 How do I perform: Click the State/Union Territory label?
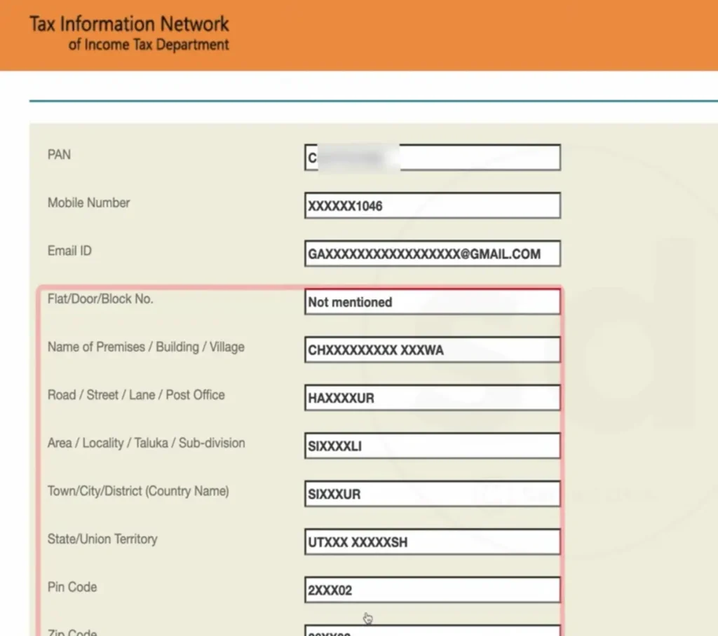[102, 539]
